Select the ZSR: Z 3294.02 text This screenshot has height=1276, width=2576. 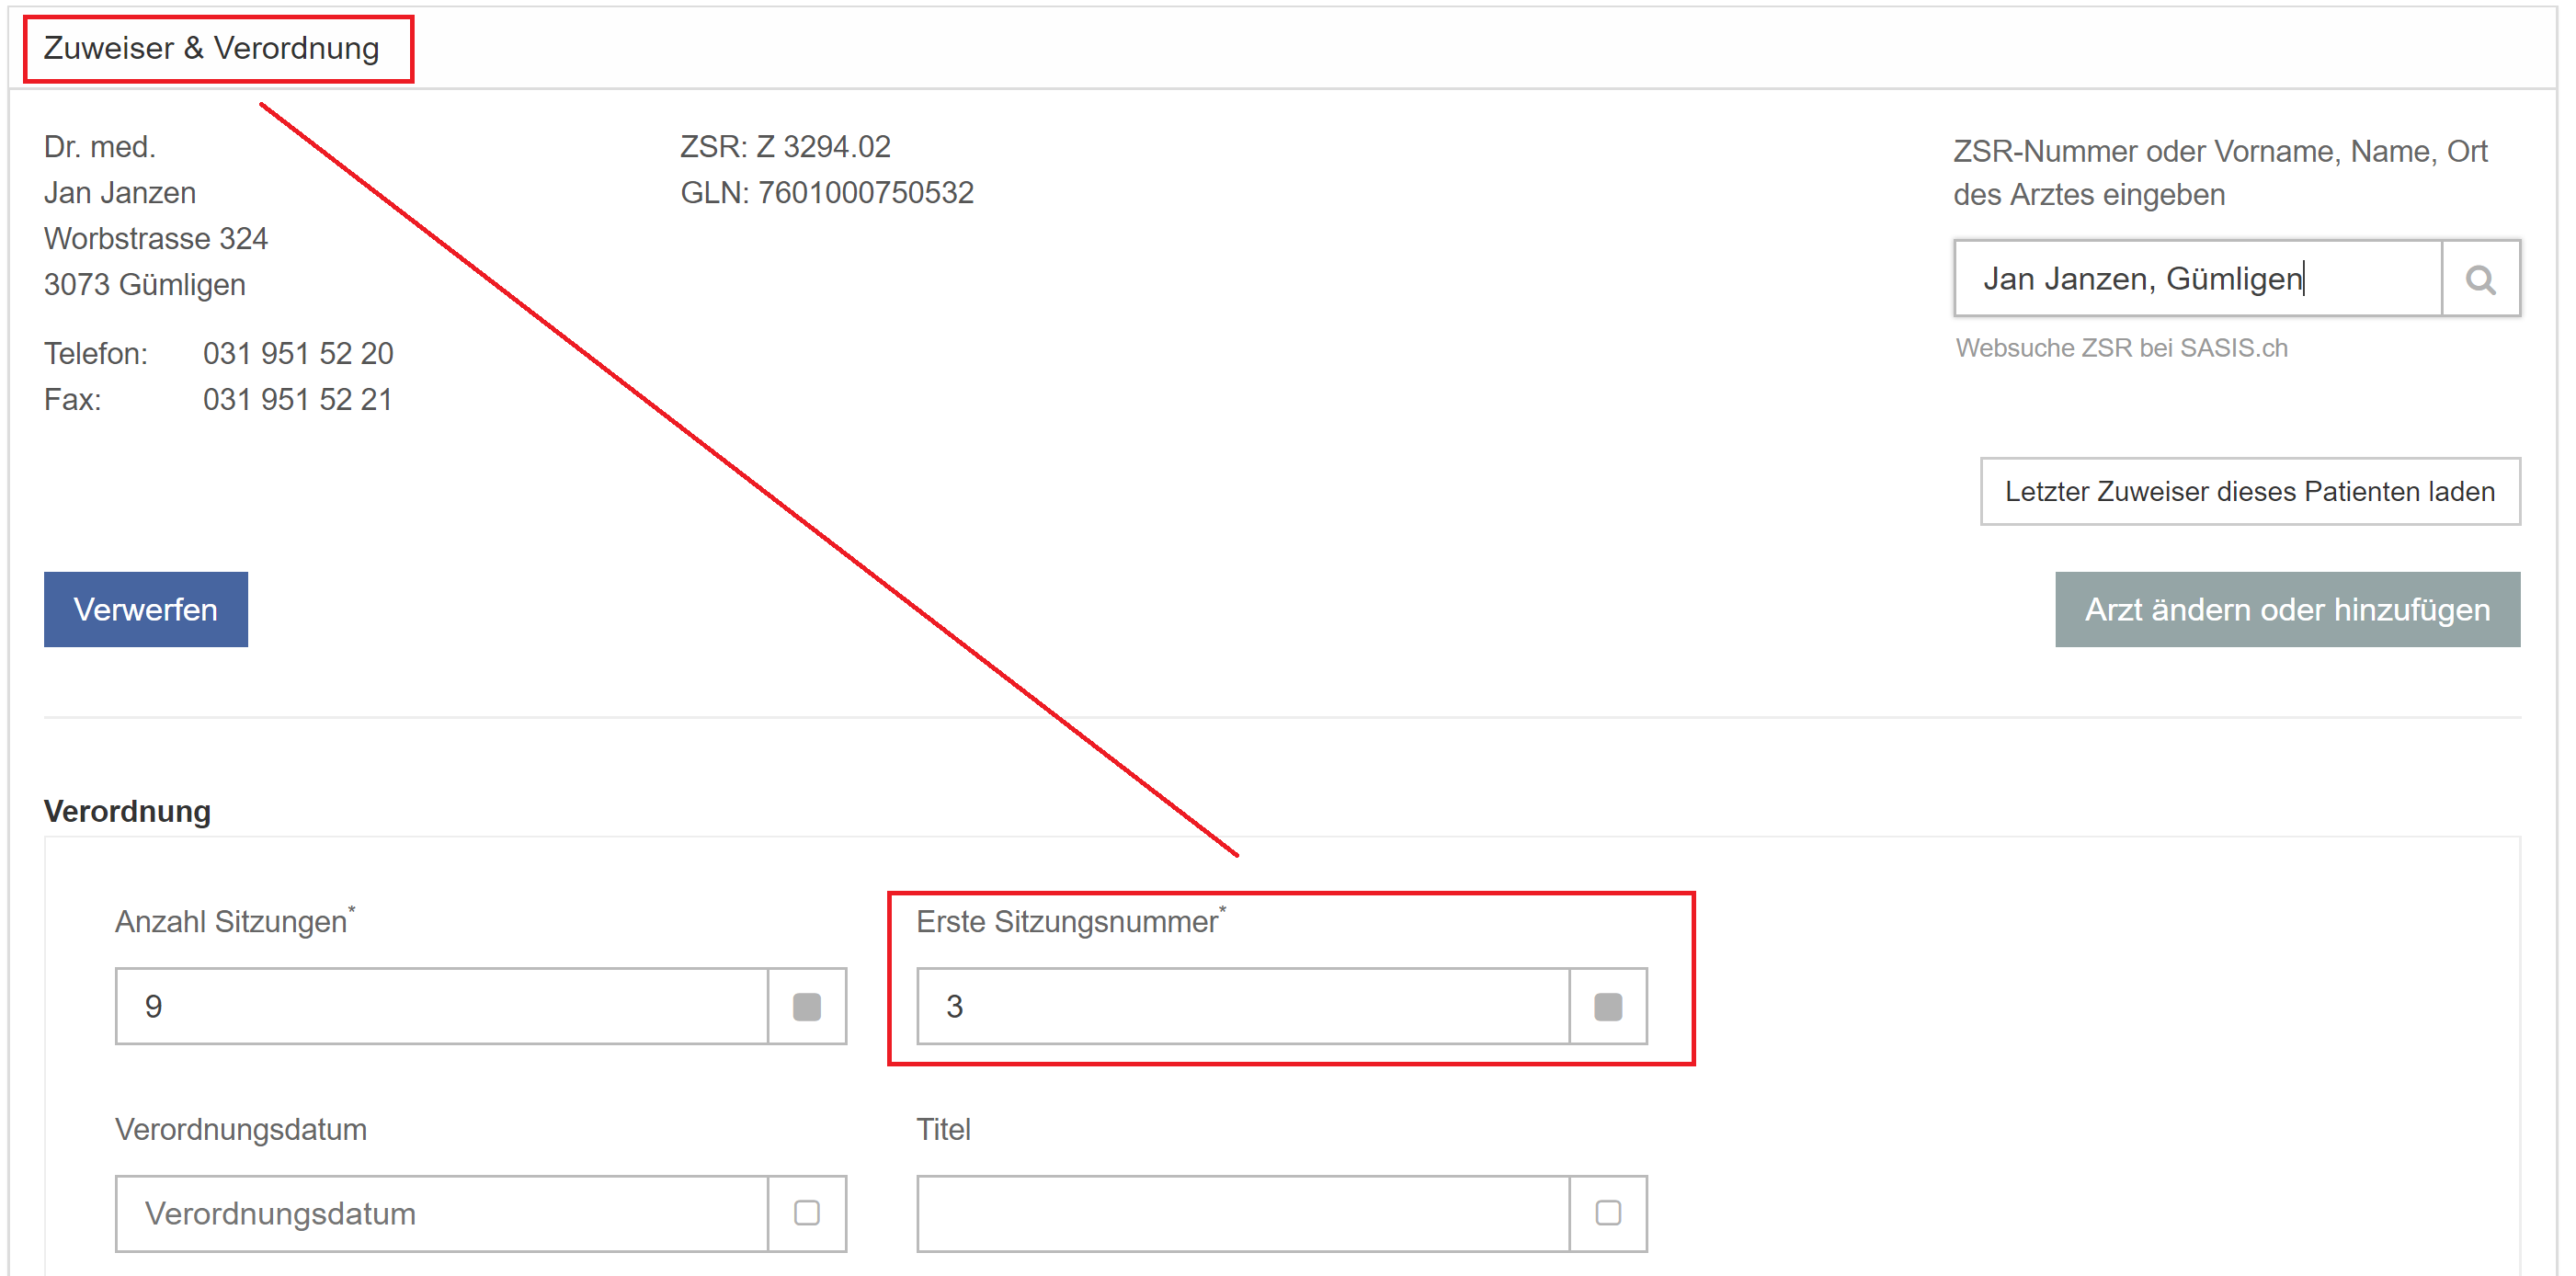click(785, 147)
